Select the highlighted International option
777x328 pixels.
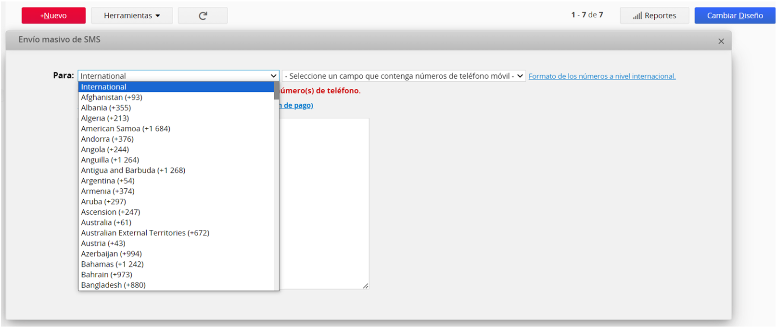tap(103, 87)
